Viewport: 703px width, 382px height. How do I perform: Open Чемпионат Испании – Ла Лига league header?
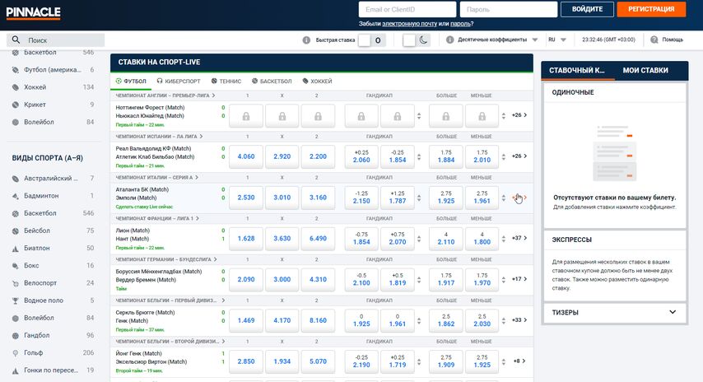159,137
